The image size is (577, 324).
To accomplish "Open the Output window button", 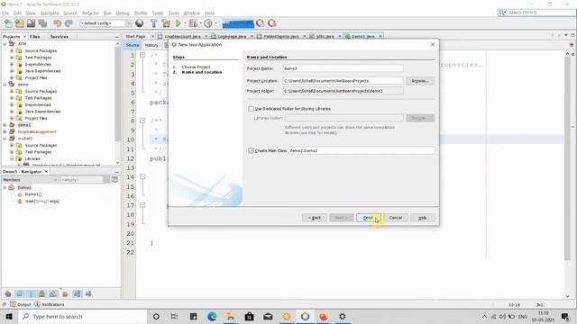I will tap(21, 304).
